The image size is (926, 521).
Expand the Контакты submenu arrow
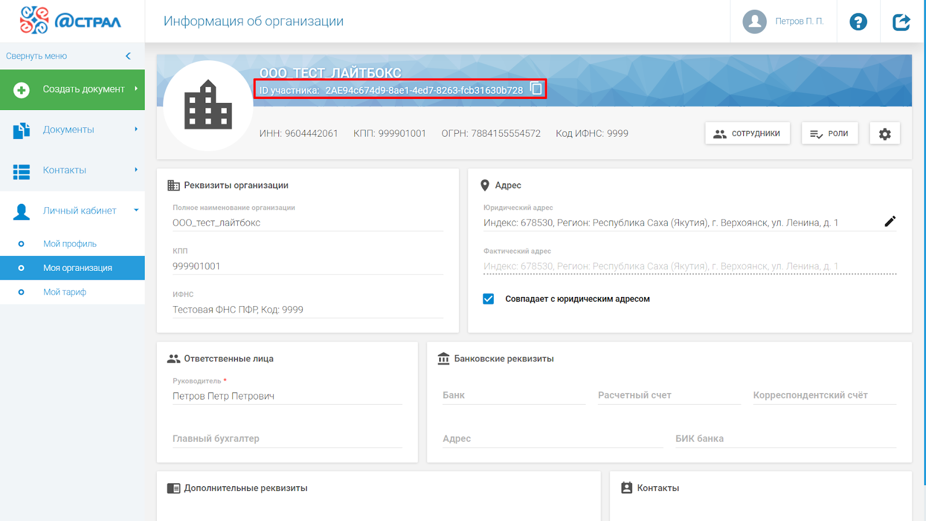(x=136, y=170)
